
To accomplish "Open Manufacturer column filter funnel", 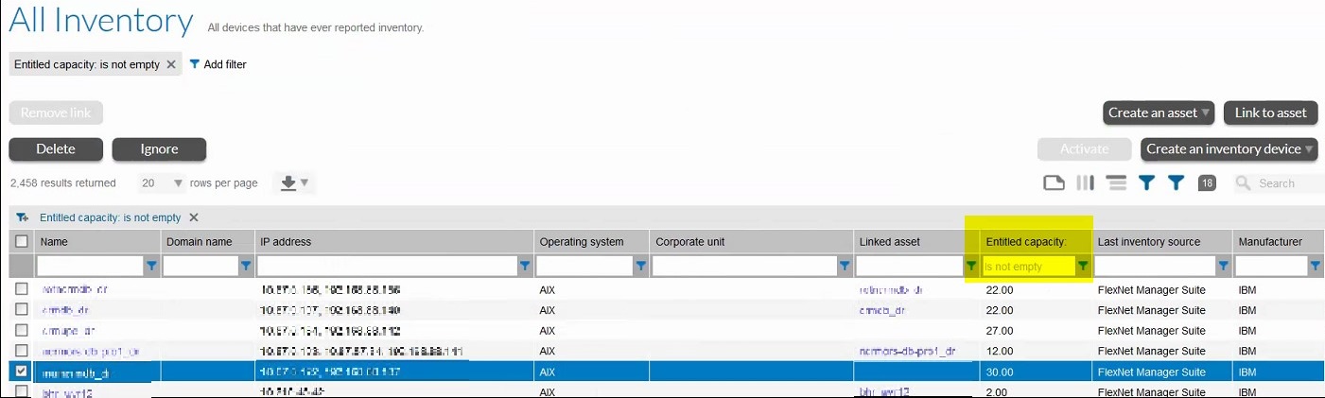I will pos(1315,267).
